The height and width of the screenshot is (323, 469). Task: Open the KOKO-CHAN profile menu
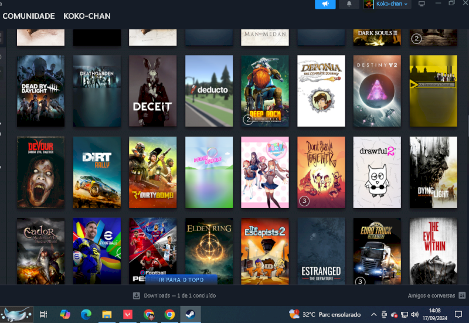pos(87,16)
